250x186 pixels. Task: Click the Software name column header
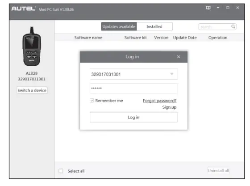tap(88, 38)
